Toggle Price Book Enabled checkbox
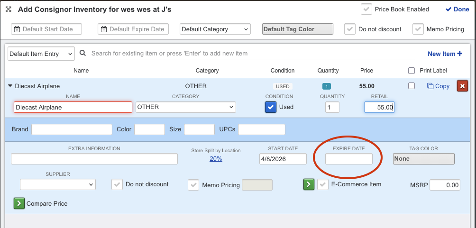 click(366, 9)
